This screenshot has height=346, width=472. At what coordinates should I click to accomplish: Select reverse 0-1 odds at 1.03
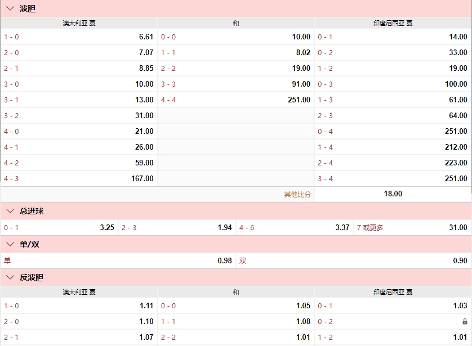click(393, 307)
